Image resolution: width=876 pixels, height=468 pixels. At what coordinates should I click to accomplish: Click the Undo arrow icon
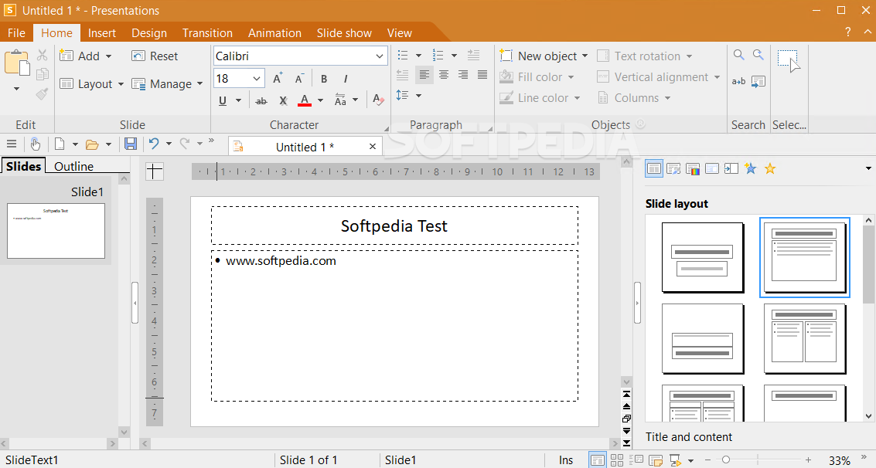pyautogui.click(x=154, y=144)
